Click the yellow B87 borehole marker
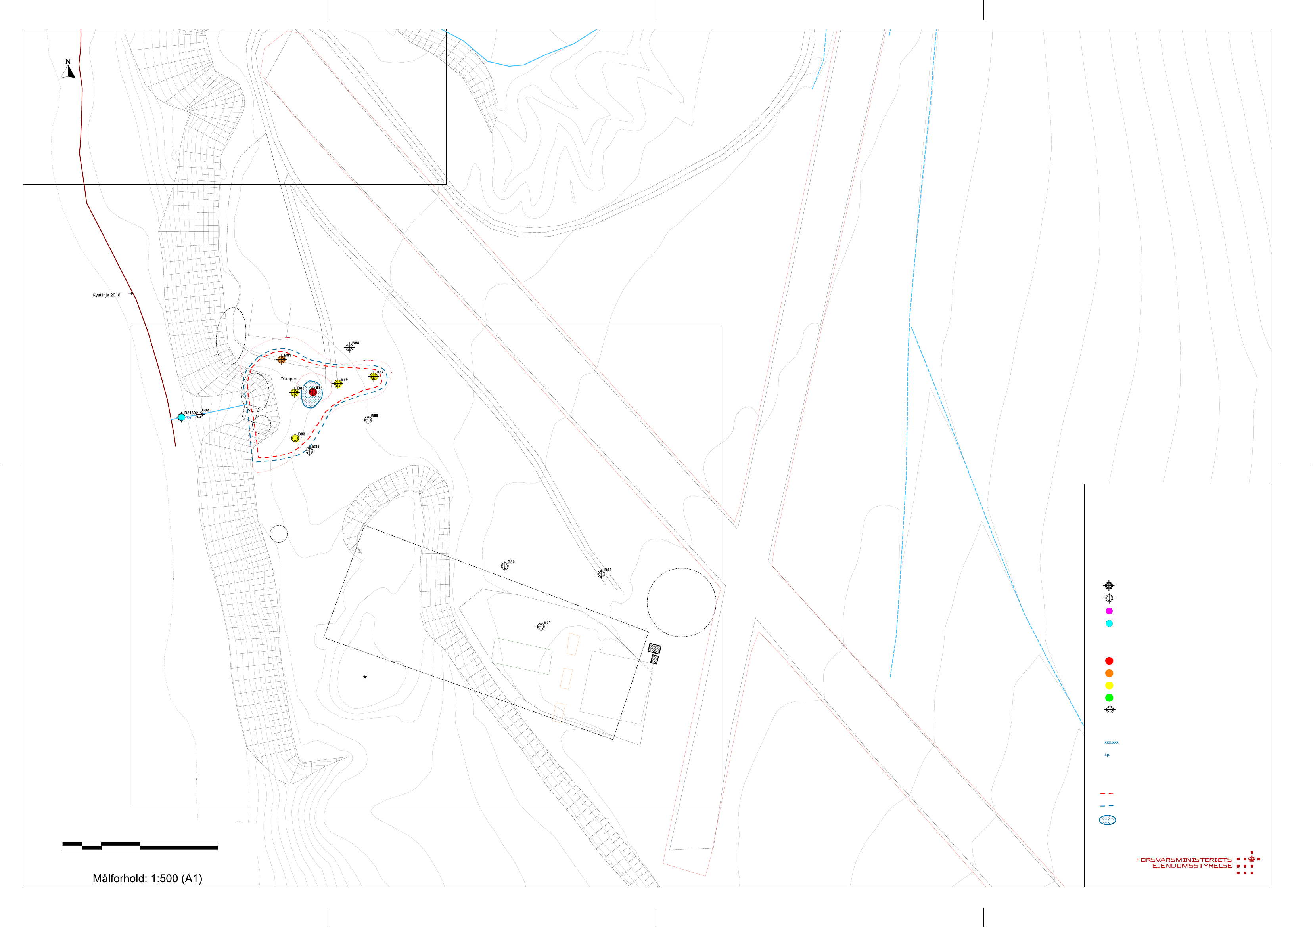1313x927 pixels. coord(374,376)
